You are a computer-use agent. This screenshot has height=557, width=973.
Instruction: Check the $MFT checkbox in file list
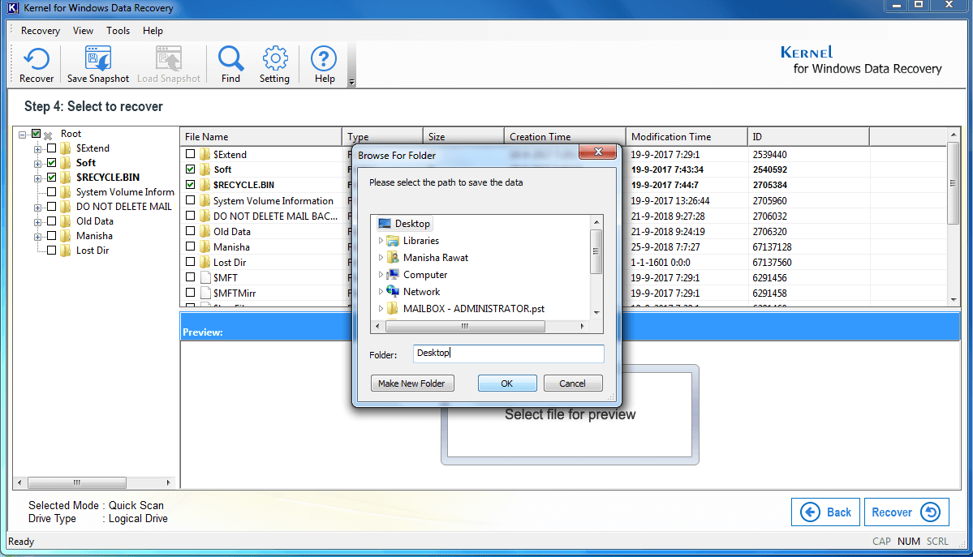click(x=190, y=277)
